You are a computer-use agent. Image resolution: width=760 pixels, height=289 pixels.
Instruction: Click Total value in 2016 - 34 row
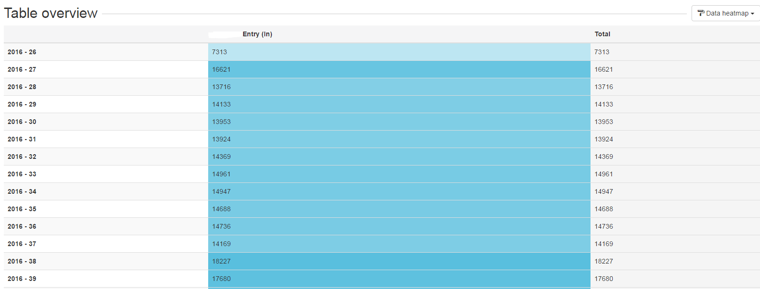[604, 191]
